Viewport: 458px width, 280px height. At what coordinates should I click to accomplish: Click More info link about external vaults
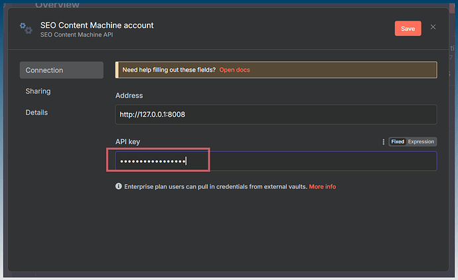(323, 186)
